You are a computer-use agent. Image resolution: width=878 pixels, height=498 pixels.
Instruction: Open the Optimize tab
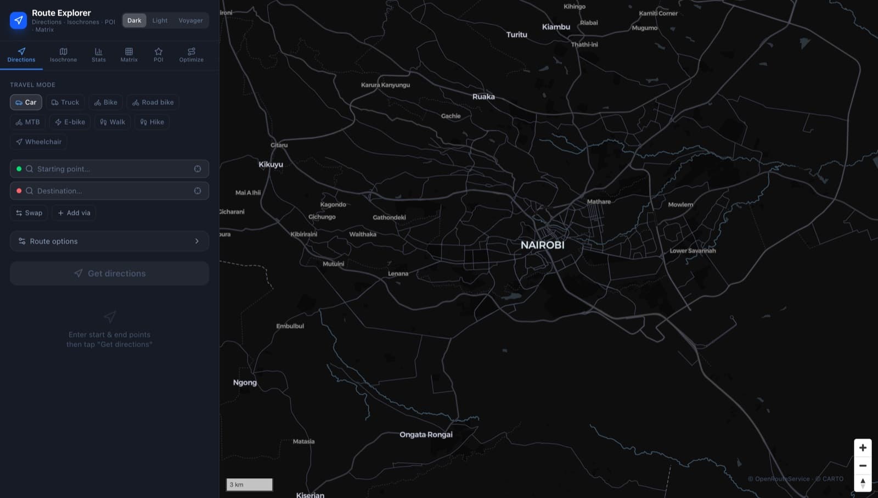click(191, 55)
